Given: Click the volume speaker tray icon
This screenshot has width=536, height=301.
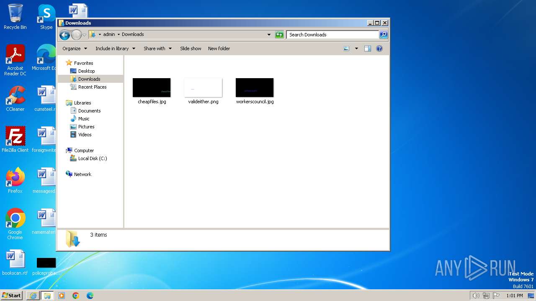Looking at the screenshot, I should (x=476, y=296).
